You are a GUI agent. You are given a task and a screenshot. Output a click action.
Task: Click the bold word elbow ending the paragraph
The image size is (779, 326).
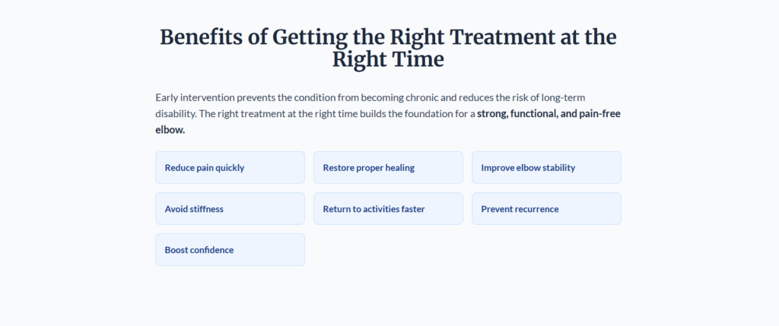pos(170,130)
